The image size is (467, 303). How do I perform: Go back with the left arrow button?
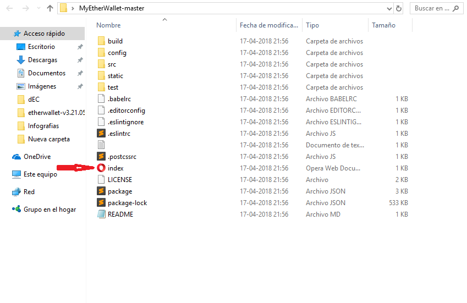pos(9,8)
